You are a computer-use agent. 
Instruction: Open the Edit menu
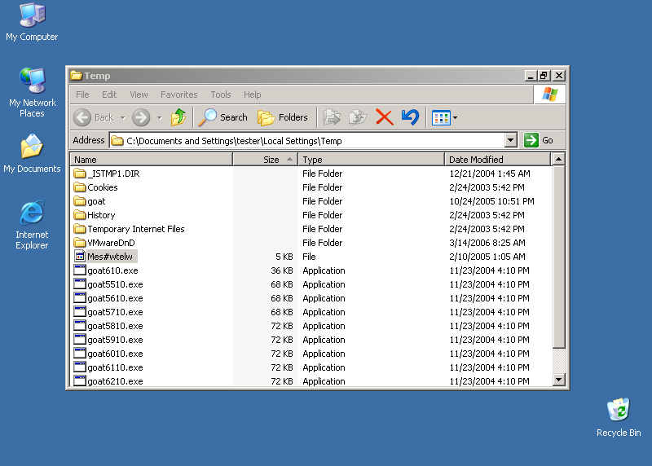[x=109, y=95]
